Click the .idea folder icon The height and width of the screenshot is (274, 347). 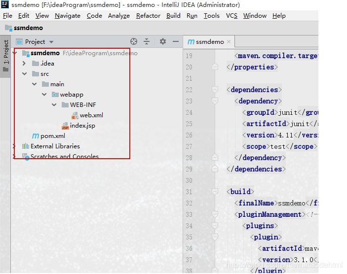pos(36,64)
